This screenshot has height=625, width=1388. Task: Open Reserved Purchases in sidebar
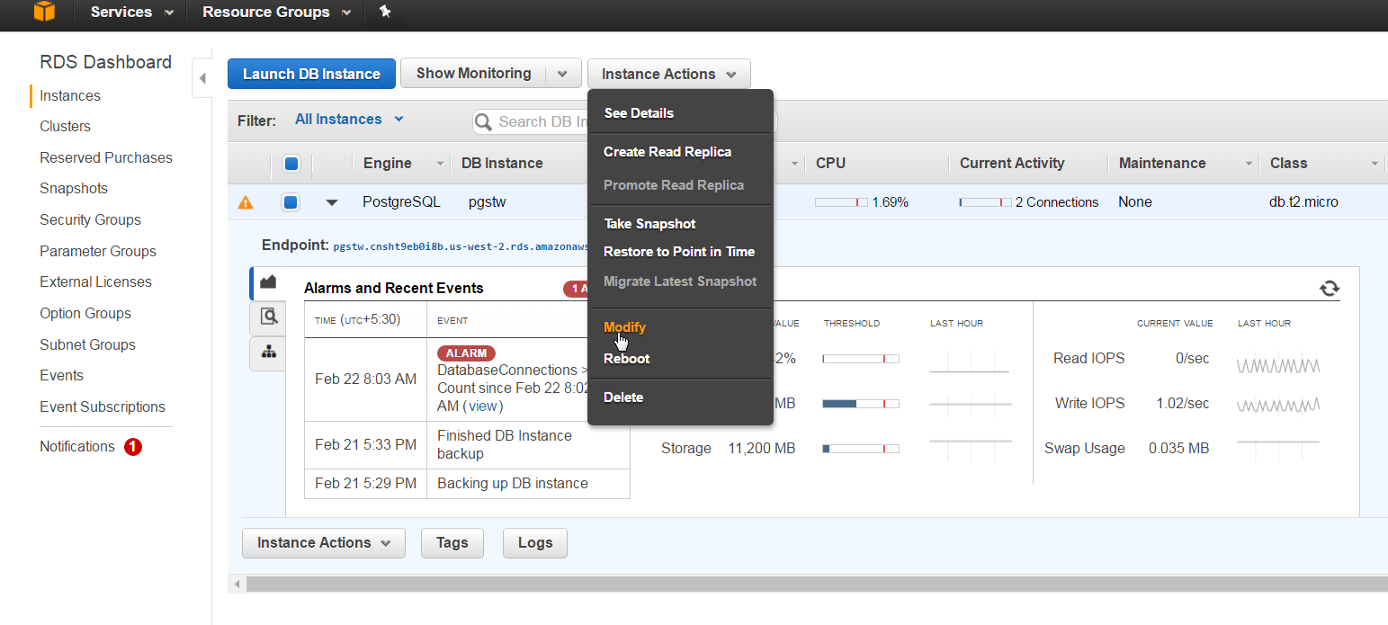point(106,158)
